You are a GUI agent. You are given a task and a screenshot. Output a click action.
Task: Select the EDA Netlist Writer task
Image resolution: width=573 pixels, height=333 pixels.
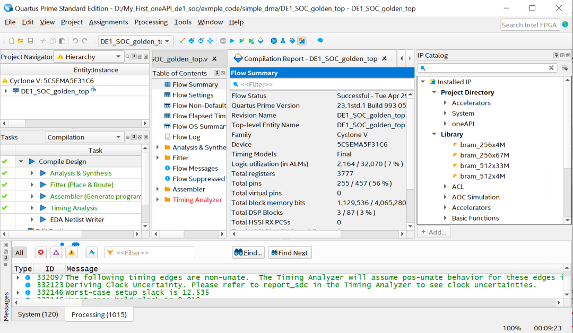(77, 220)
